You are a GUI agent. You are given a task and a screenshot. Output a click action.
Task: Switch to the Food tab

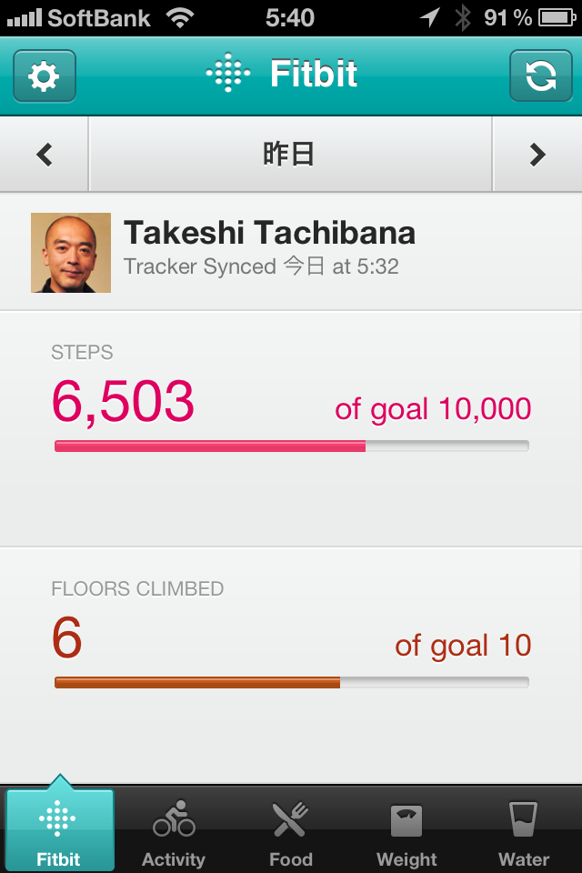point(290,833)
